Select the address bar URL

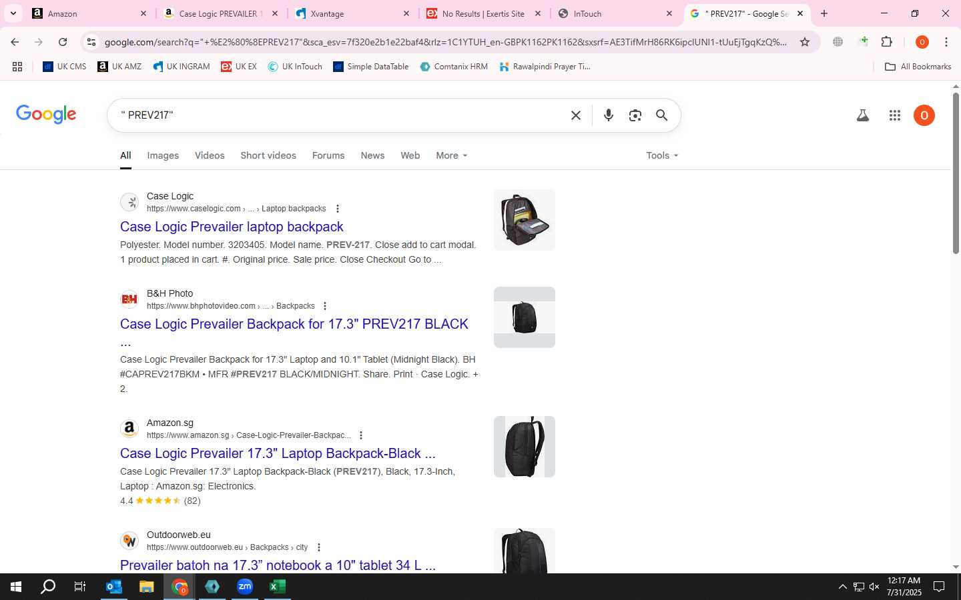(x=446, y=42)
